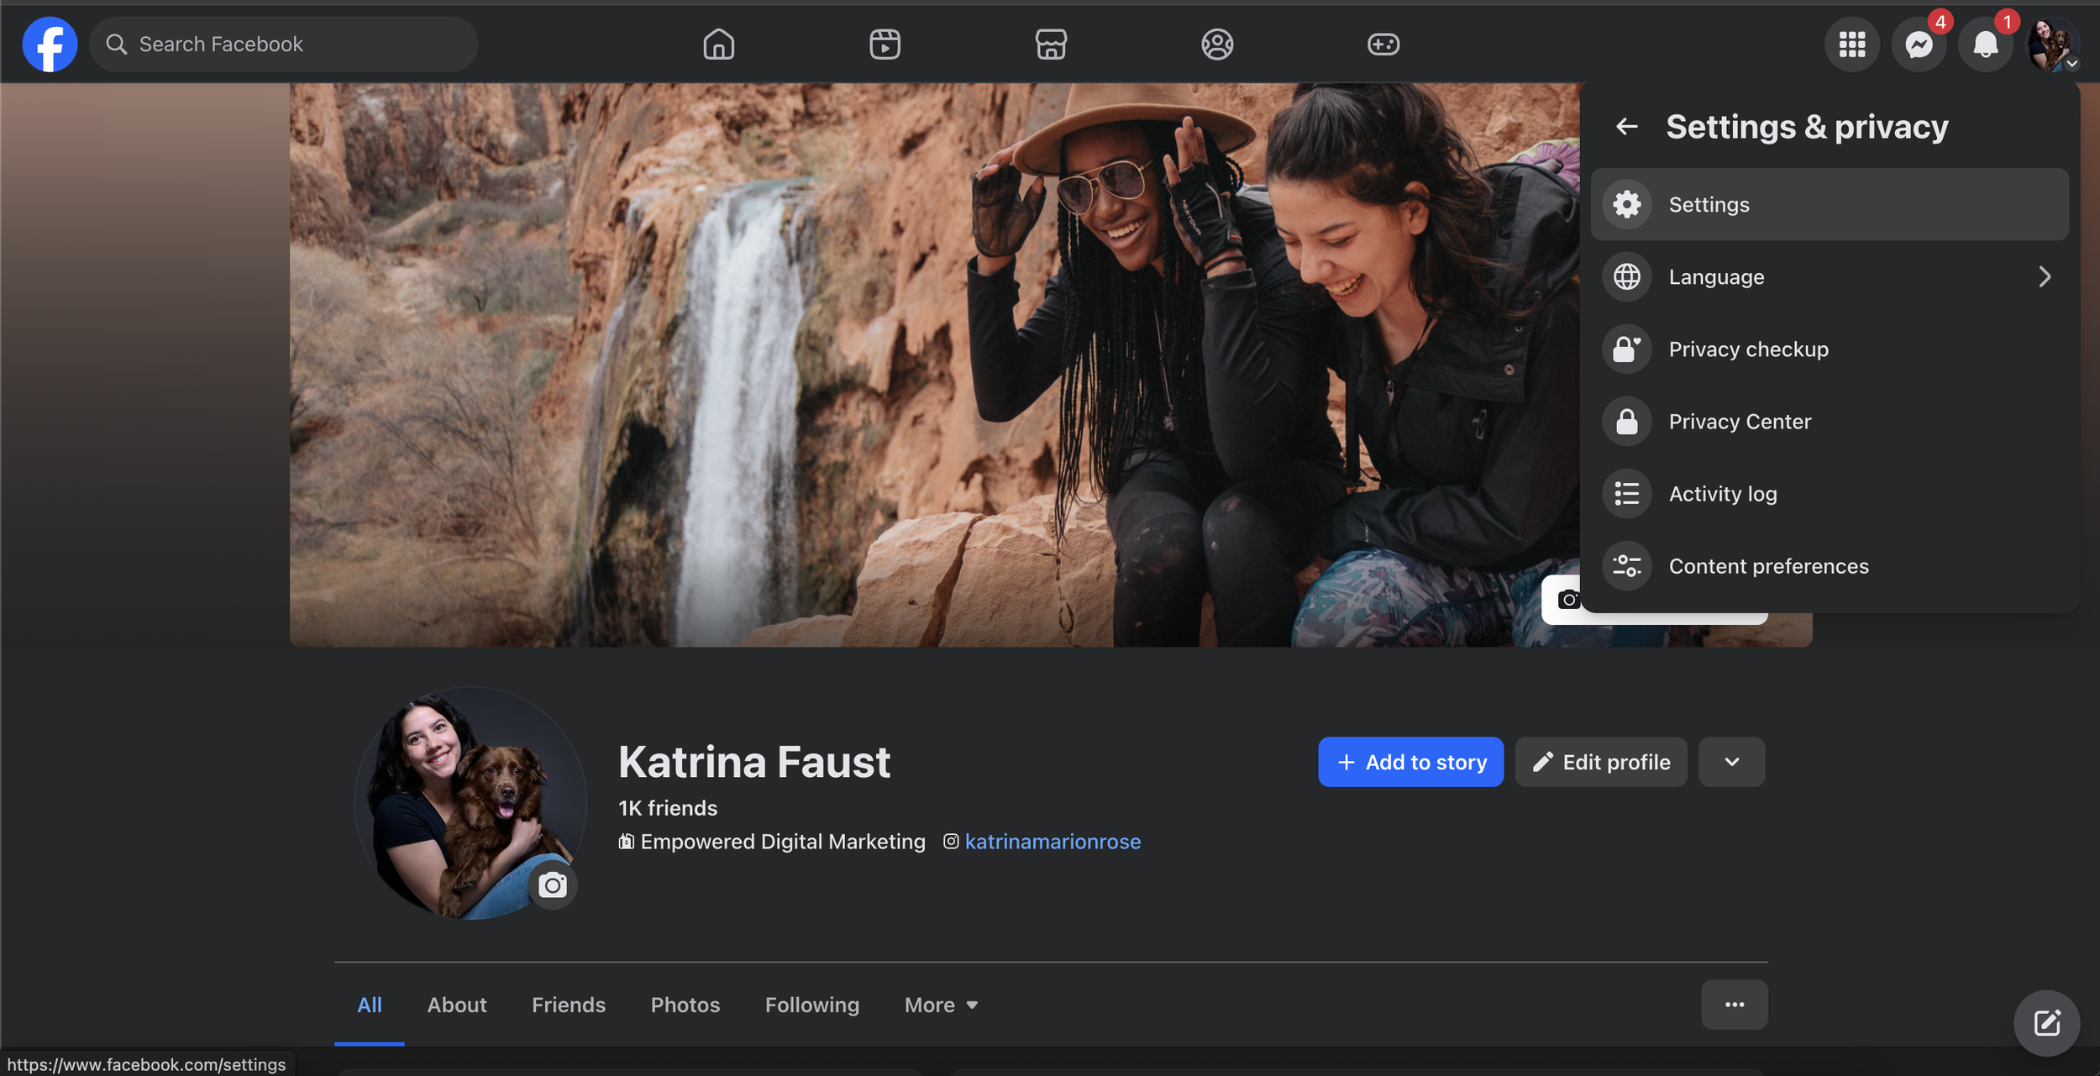Expand chevron button next to Edit profile

click(x=1731, y=762)
